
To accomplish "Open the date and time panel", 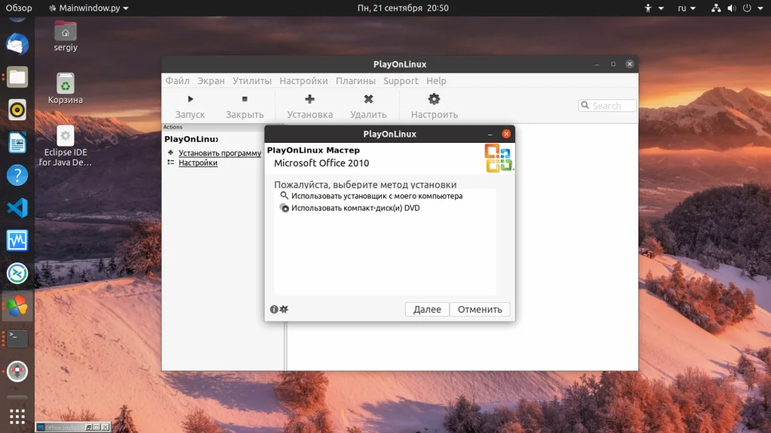I will tap(403, 8).
